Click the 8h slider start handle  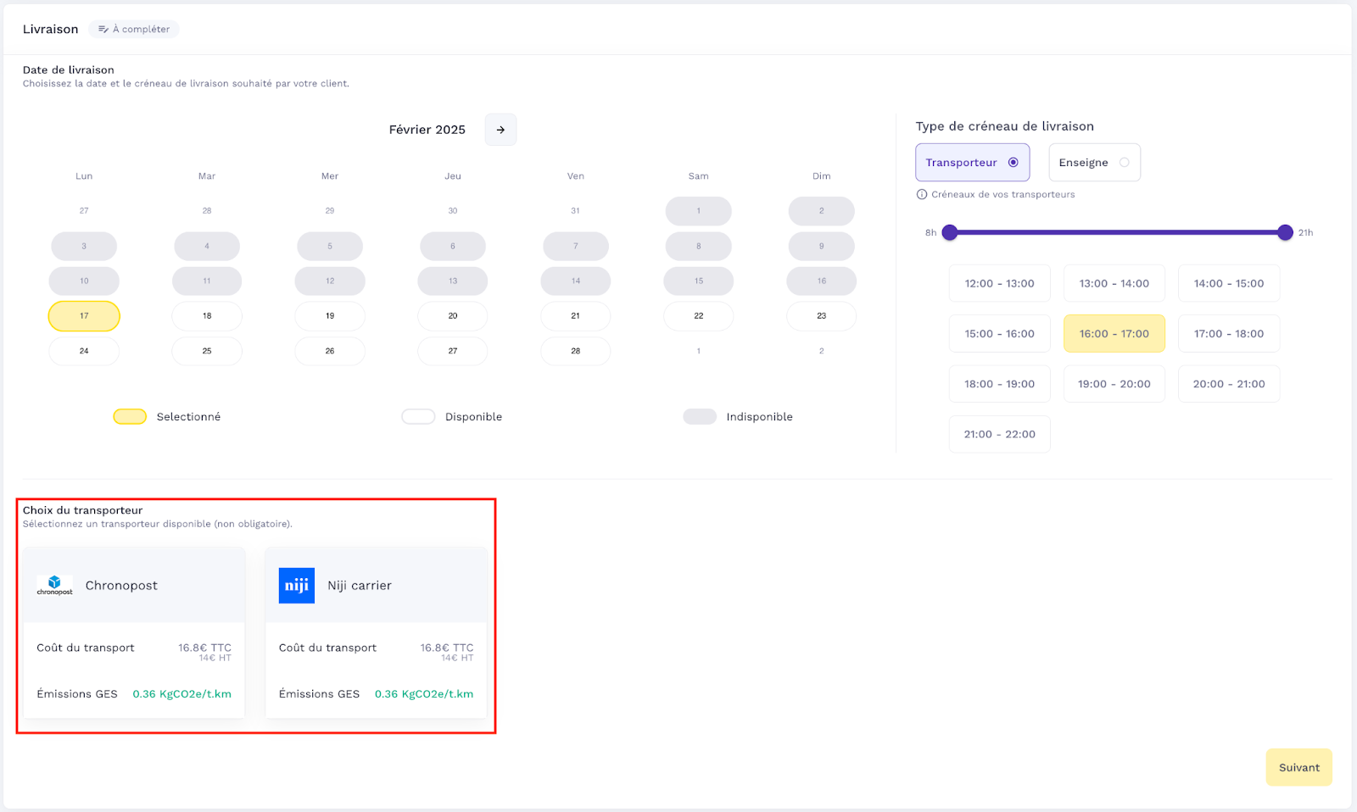(950, 232)
